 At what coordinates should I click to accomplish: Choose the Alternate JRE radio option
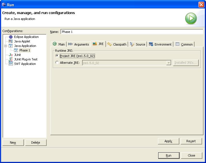click(57, 63)
